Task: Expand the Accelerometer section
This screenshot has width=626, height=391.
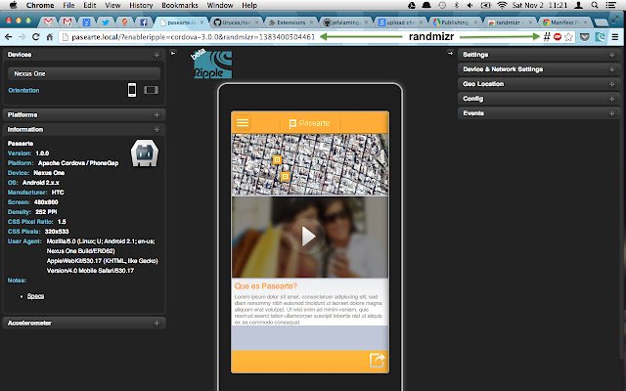Action: [84, 324]
